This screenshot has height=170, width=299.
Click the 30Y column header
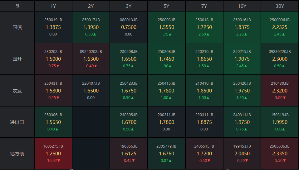click(280, 6)
